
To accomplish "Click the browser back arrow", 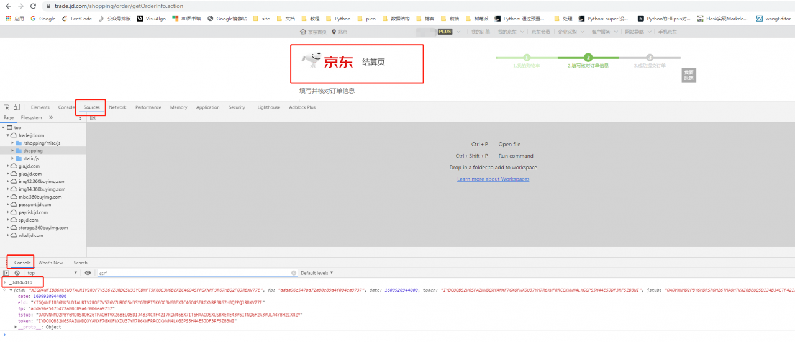I will (7, 6).
